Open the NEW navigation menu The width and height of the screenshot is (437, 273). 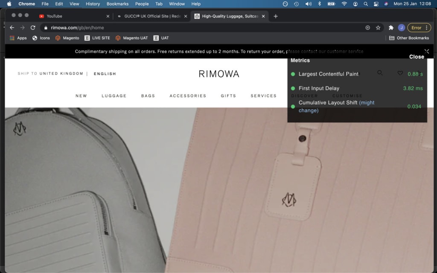pyautogui.click(x=81, y=96)
